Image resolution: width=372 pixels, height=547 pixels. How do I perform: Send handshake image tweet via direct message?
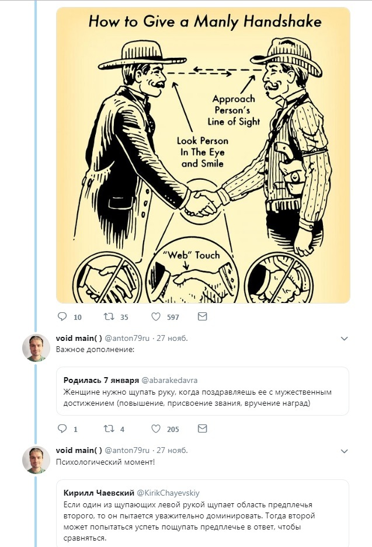202,317
